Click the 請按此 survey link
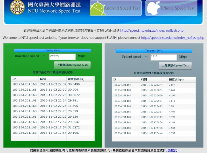 [172, 150]
